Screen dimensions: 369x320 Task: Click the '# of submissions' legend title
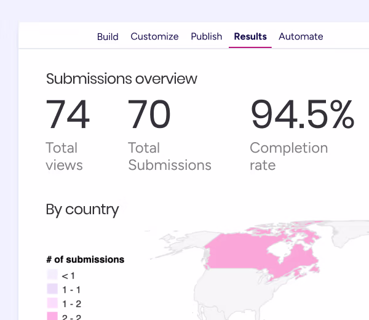(x=85, y=260)
